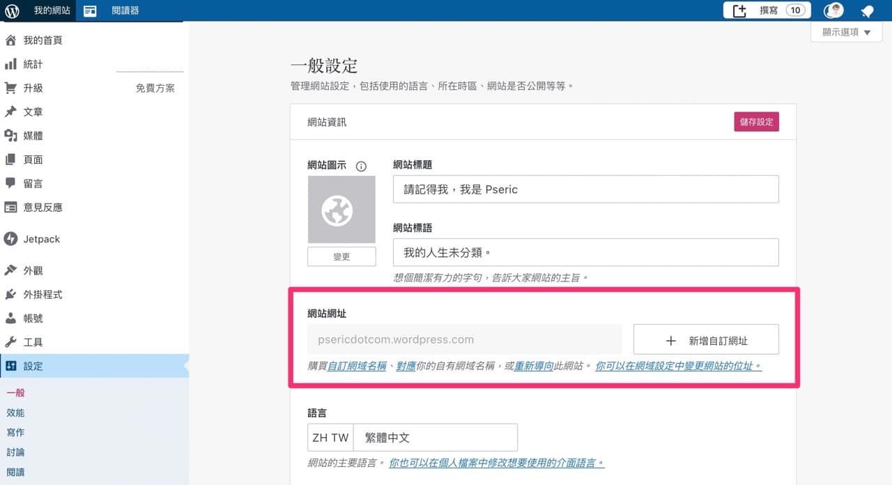Viewport: 892px width, 485px height.
Task: Click the upgrade cart icon
Action: pyautogui.click(x=10, y=88)
